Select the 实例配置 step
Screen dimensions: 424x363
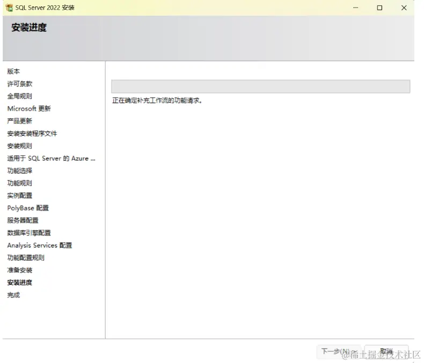pyautogui.click(x=20, y=195)
